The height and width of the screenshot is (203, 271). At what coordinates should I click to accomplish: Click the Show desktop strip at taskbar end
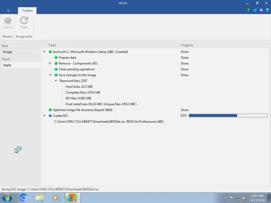click(x=269, y=198)
